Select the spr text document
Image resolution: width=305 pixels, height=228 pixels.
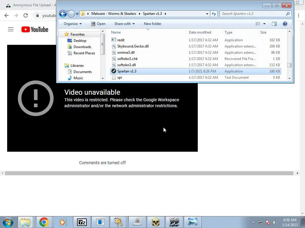pos(195,77)
